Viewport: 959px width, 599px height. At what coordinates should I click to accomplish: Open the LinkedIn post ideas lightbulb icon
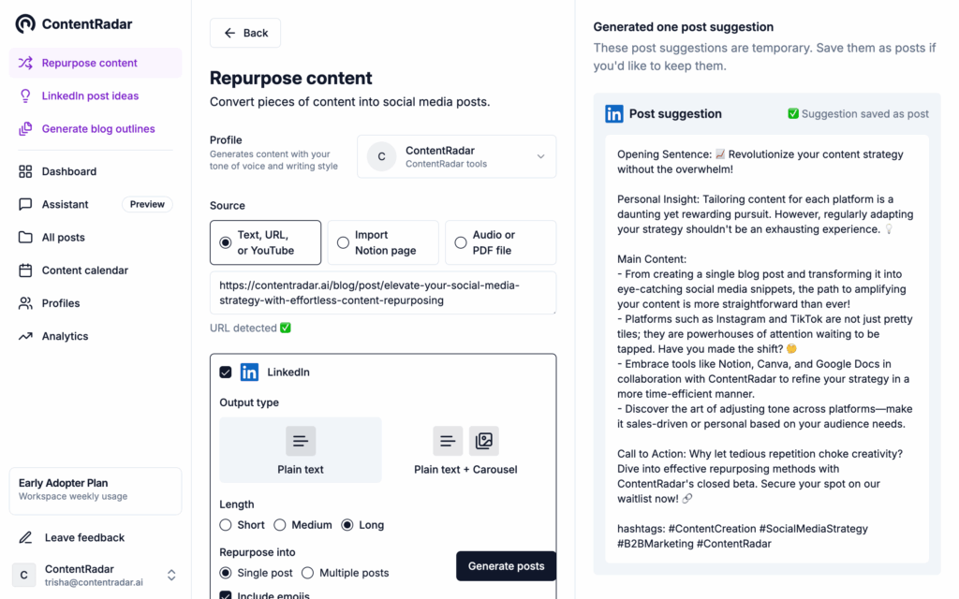[25, 95]
